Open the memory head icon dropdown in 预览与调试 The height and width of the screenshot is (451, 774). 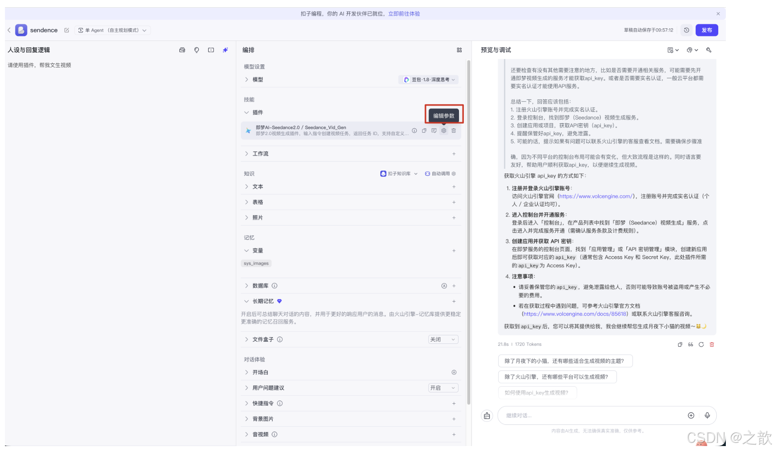[x=692, y=50]
